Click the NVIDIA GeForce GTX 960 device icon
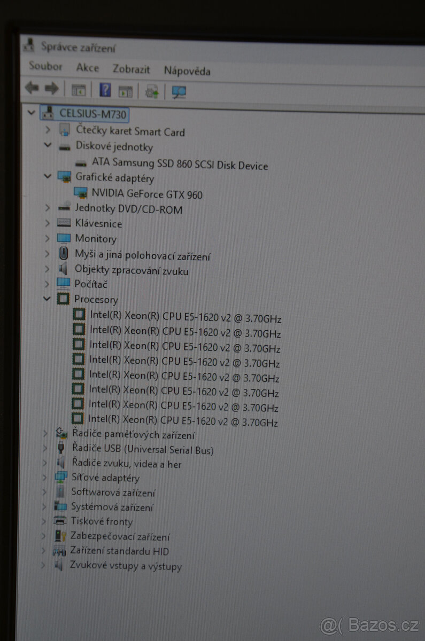Image resolution: width=425 pixels, height=641 pixels. [81, 193]
